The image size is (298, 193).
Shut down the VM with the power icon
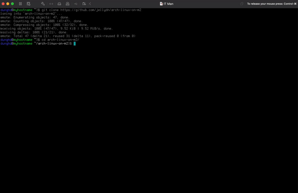(x=29, y=4)
